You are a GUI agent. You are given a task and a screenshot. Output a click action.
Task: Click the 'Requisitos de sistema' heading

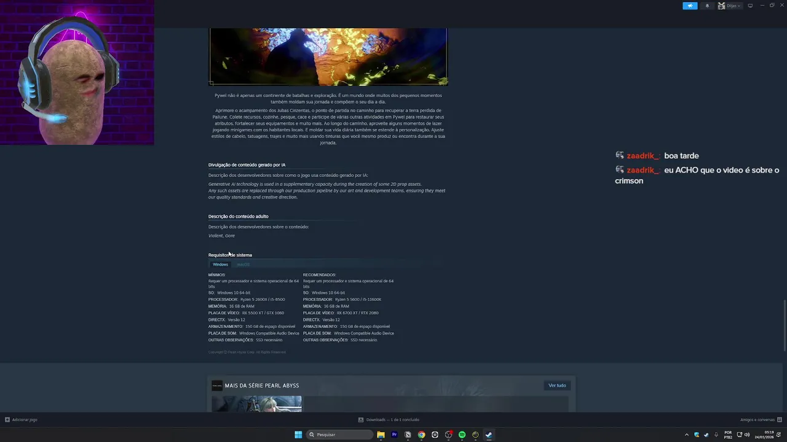pyautogui.click(x=230, y=255)
